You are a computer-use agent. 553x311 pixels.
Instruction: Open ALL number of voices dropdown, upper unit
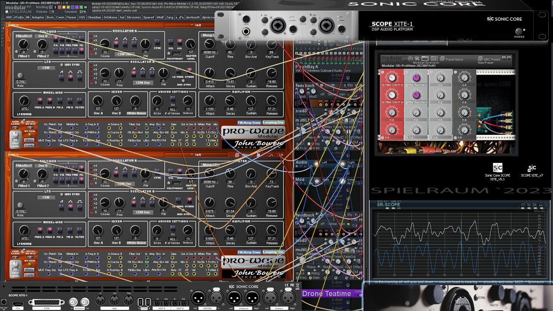point(172,109)
